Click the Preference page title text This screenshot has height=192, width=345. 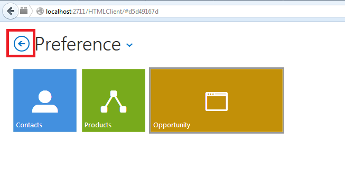point(78,44)
